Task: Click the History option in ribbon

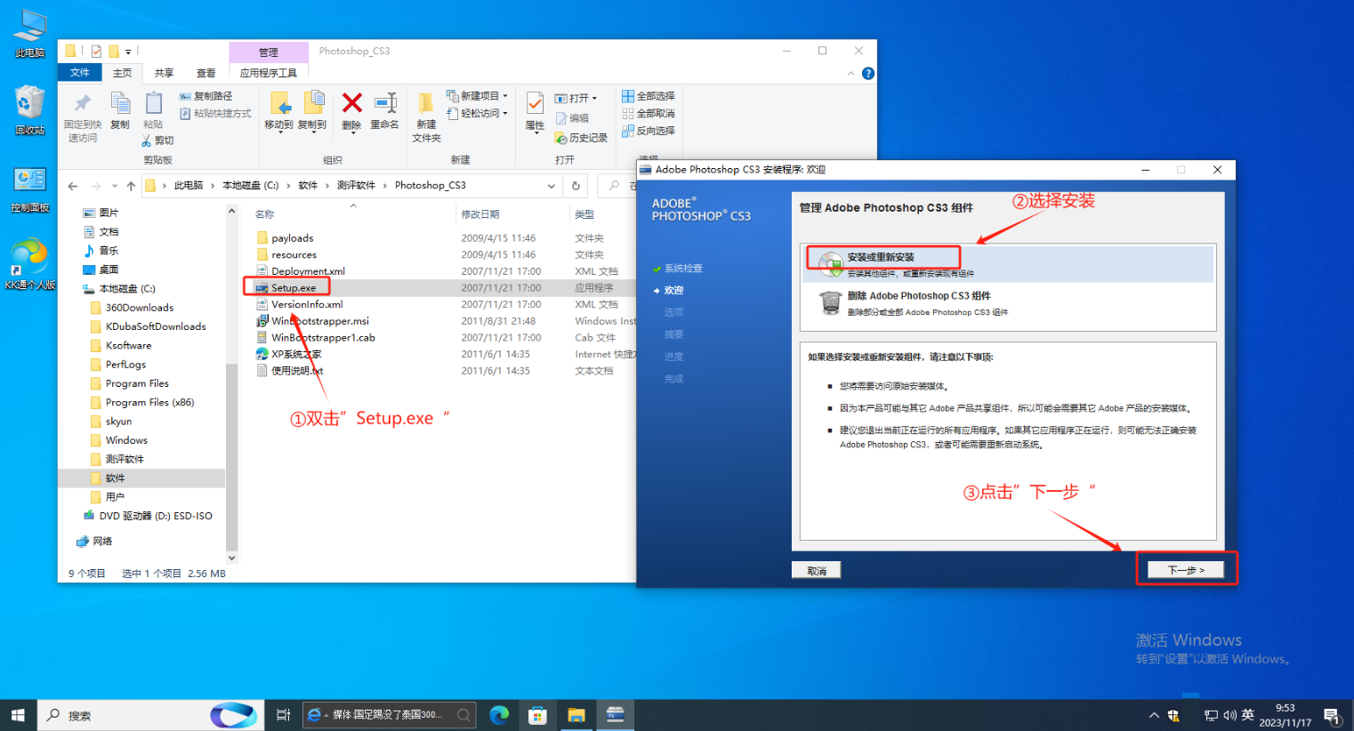Action: pos(581,138)
